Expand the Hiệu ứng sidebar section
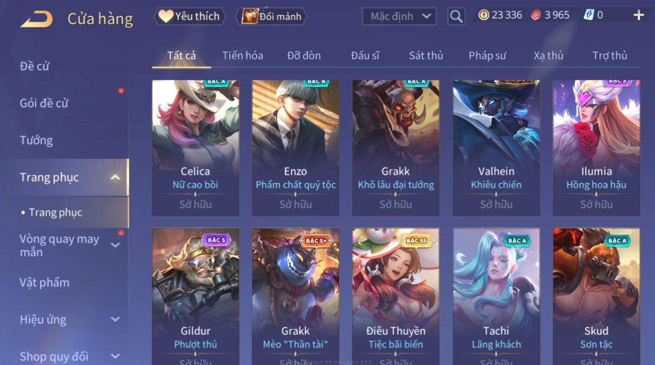Image resolution: width=655 pixels, height=365 pixels. pos(115,319)
